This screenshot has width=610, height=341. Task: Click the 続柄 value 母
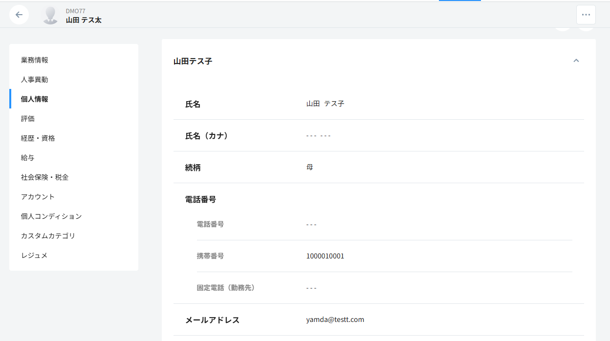click(309, 167)
